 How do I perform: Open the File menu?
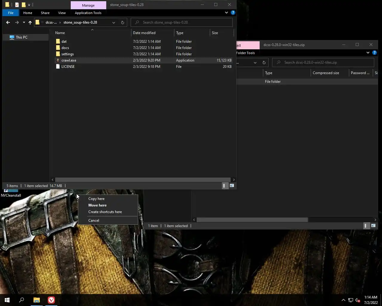pos(11,13)
